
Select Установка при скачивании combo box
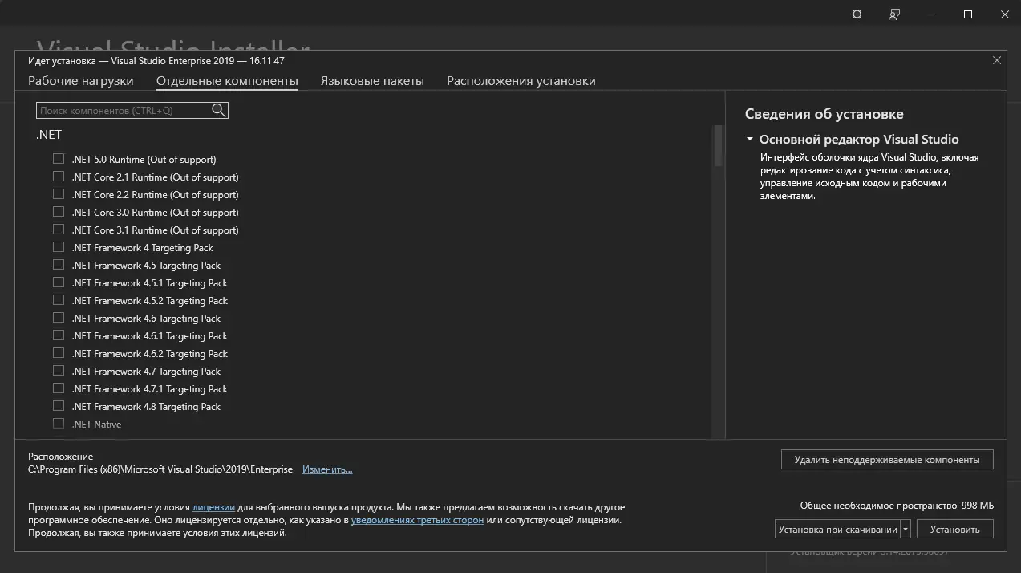point(837,530)
